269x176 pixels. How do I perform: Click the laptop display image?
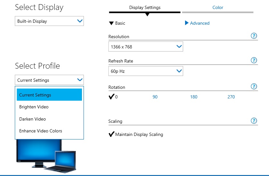(65, 160)
